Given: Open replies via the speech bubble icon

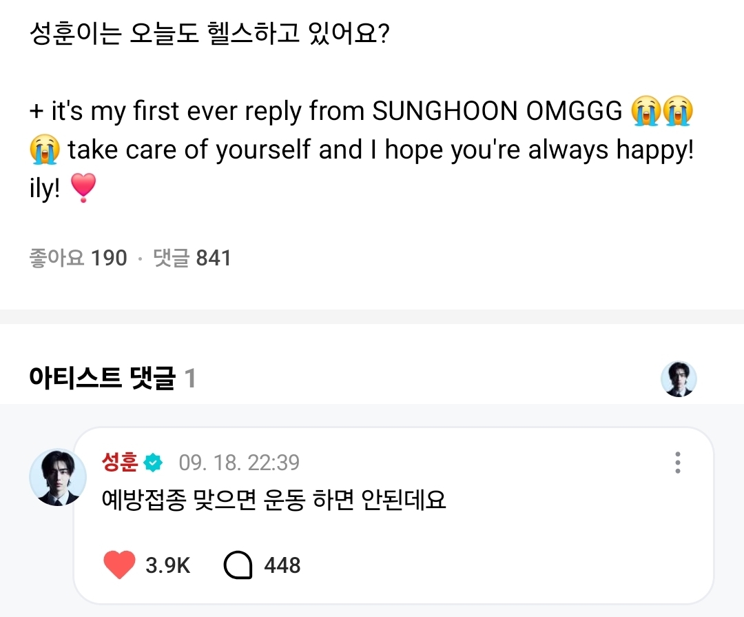Looking at the screenshot, I should pos(238,565).
